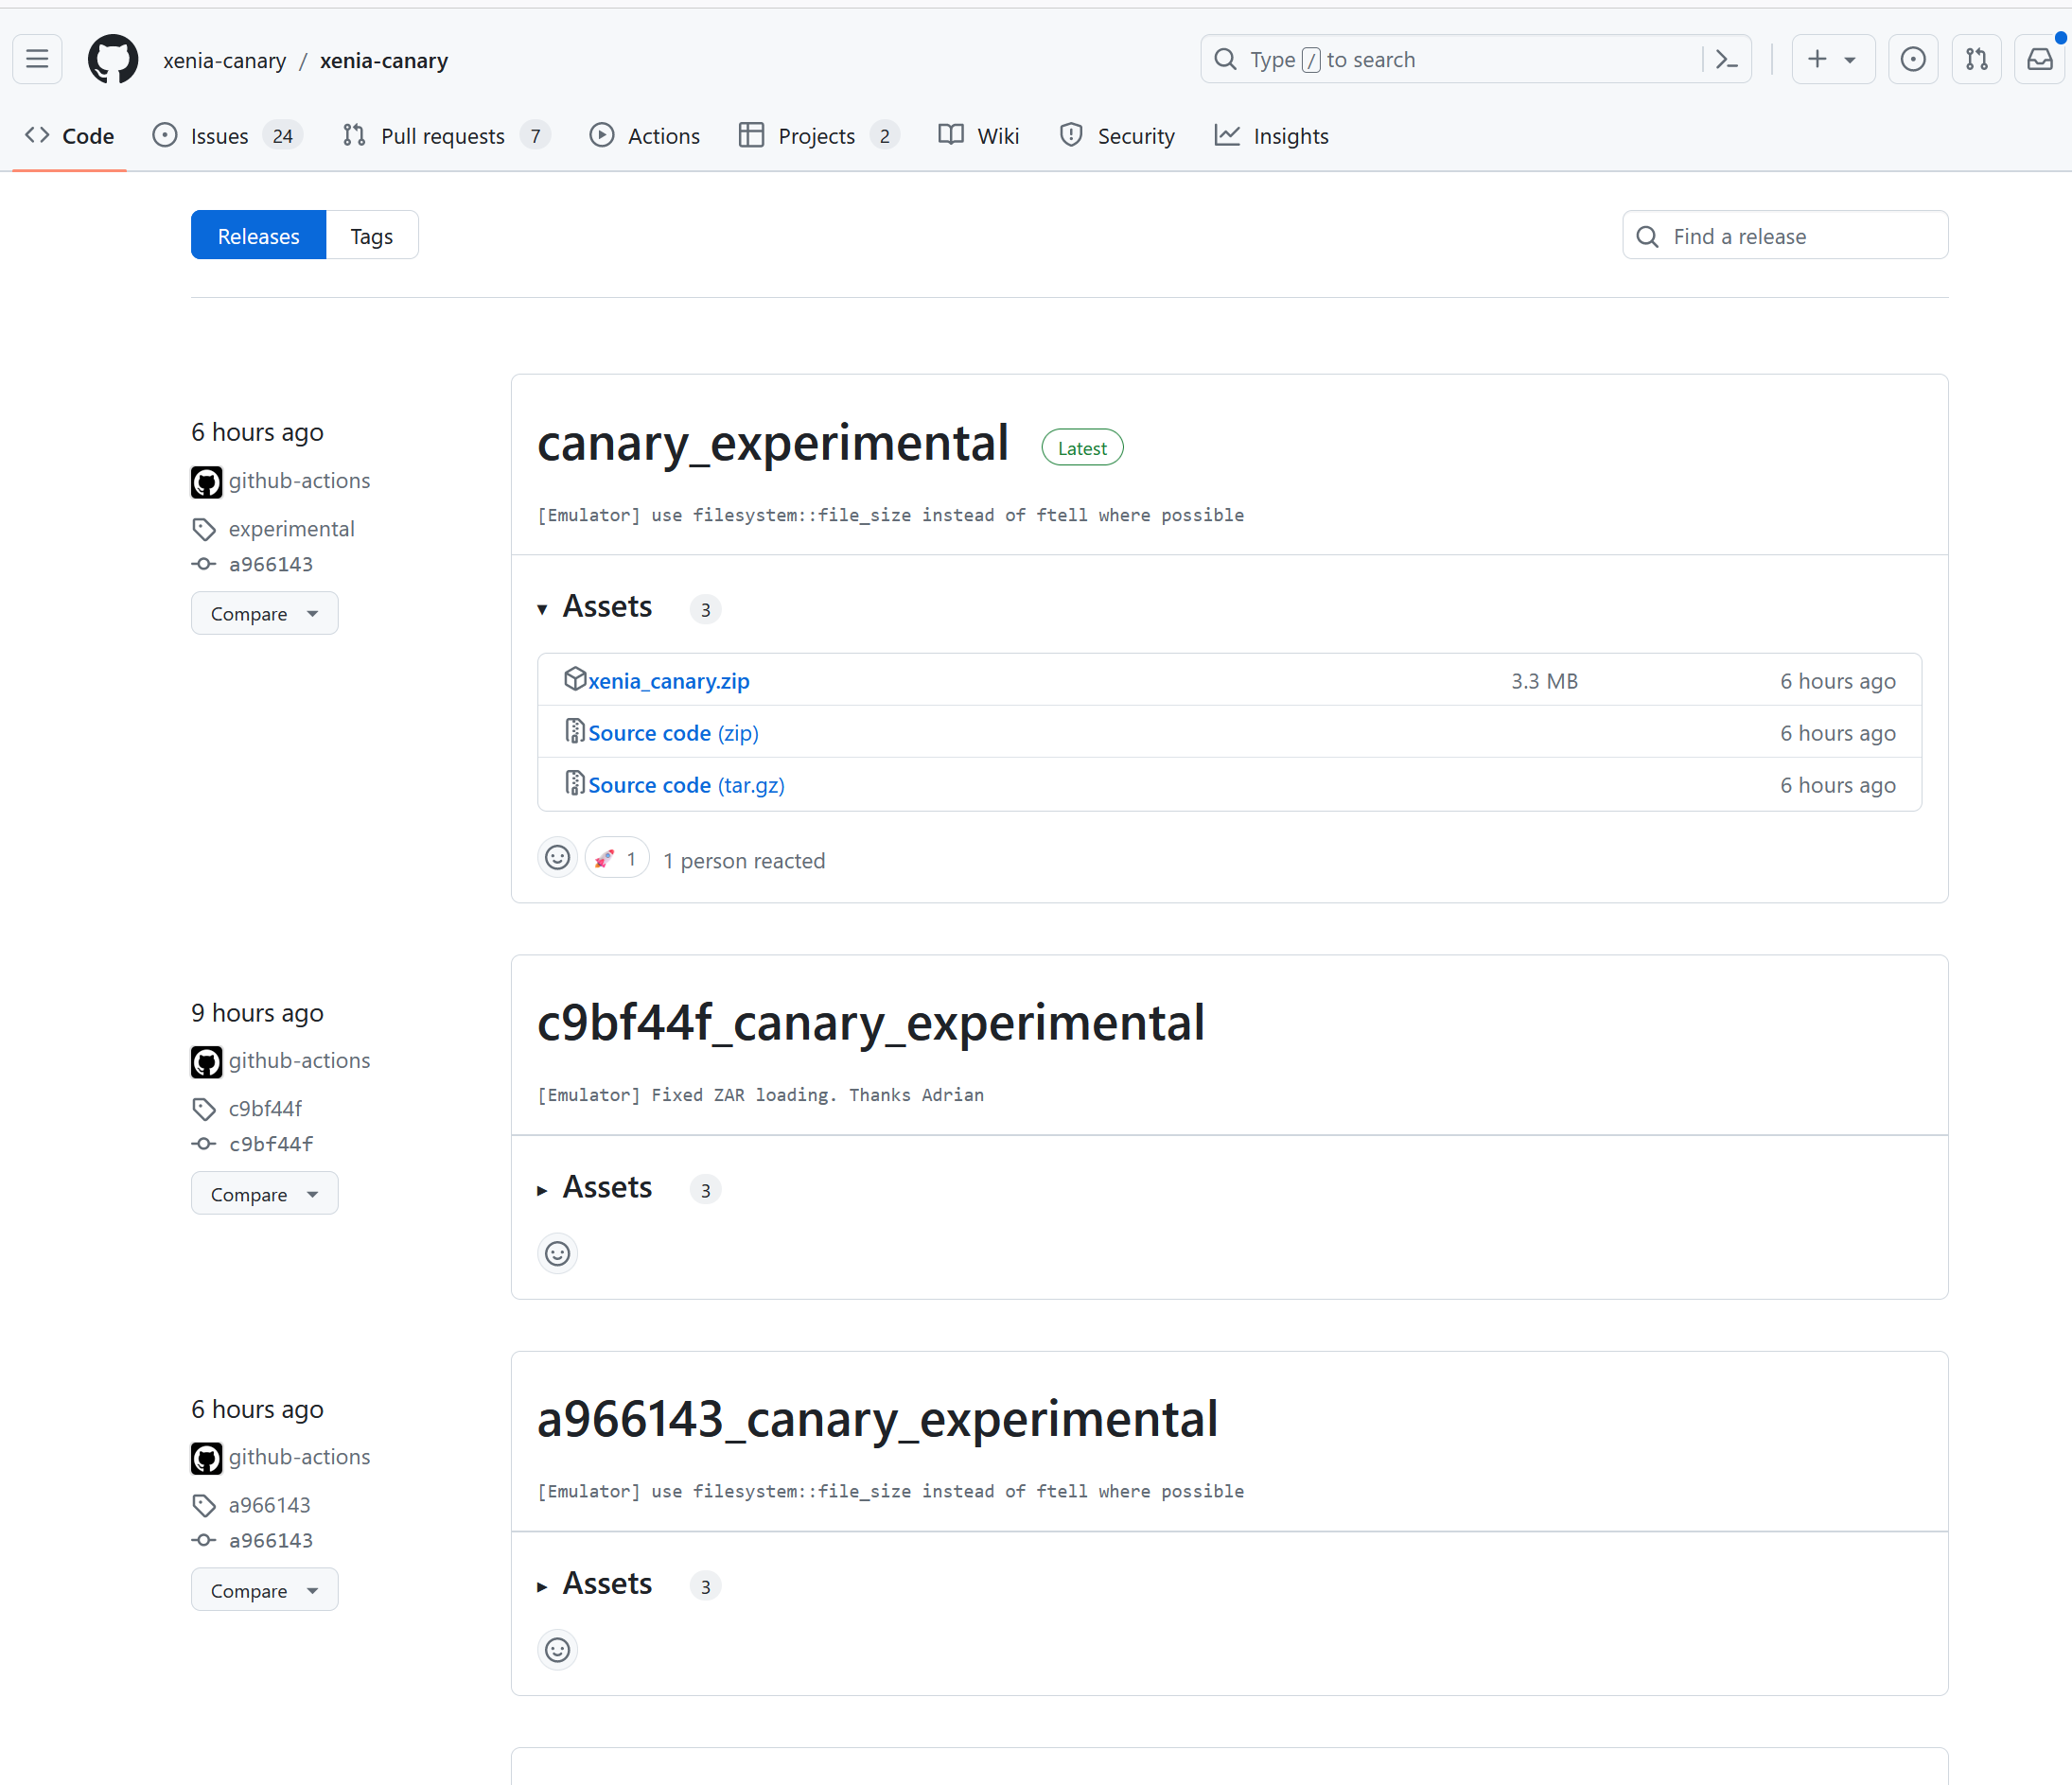Click the file-zip icon beside Source code (zip)
This screenshot has width=2072, height=1785.
[x=575, y=731]
